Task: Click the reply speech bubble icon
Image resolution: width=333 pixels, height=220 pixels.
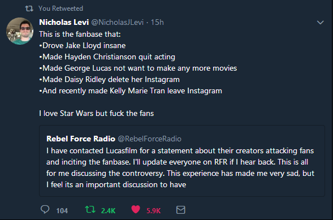Action: [45, 209]
